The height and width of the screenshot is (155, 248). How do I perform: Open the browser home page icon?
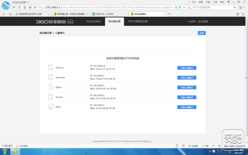click(x=25, y=7)
